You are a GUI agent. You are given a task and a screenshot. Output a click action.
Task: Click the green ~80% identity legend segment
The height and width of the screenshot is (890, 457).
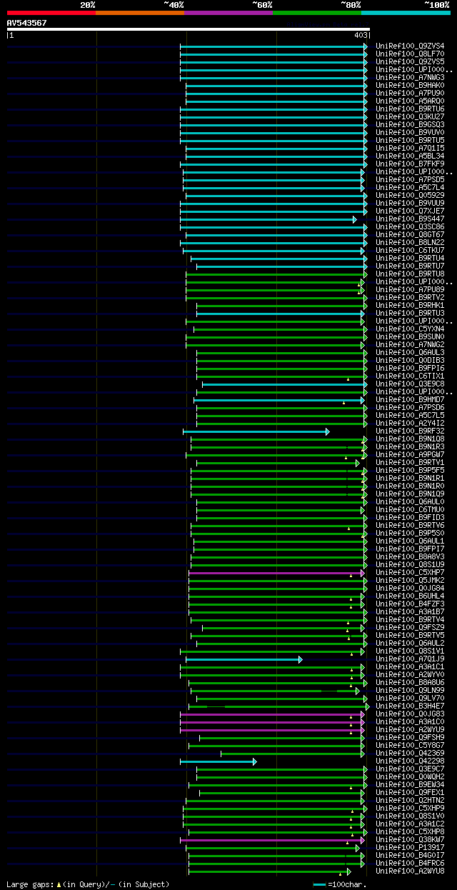click(x=317, y=12)
